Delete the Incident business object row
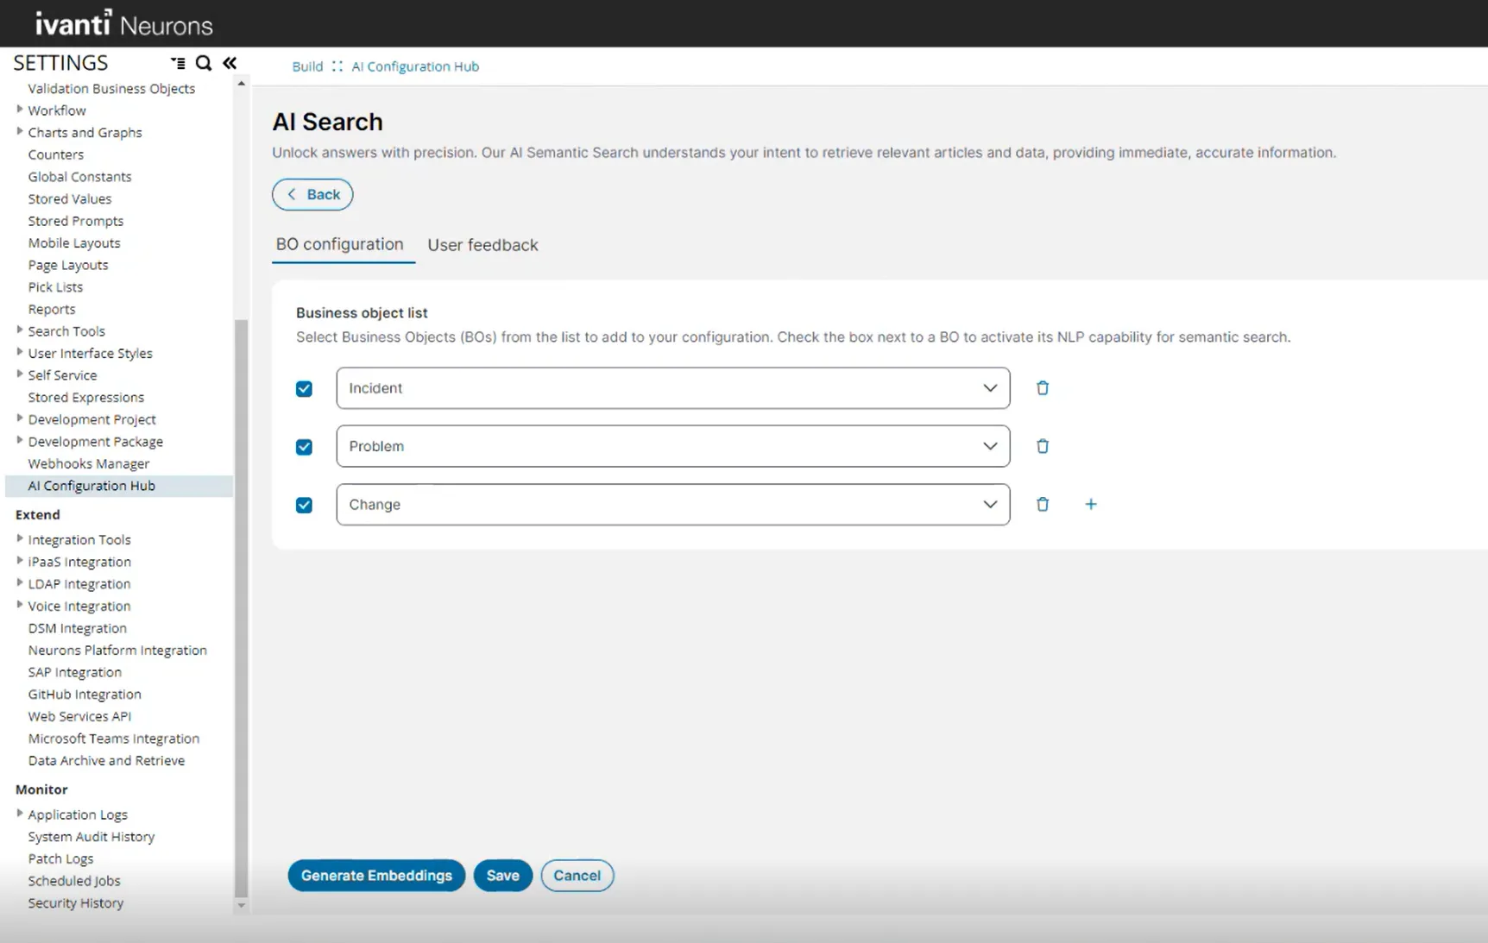 pos(1043,388)
